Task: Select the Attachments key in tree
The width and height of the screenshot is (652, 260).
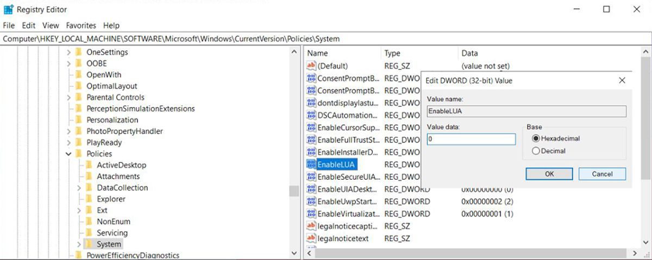Action: click(x=118, y=176)
